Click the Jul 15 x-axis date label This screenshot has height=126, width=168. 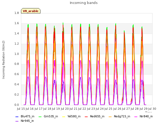[21, 109]
